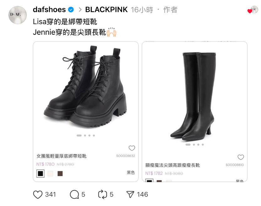Click the last carousel dot under long boots
The image size is (261, 206).
click(203, 145)
